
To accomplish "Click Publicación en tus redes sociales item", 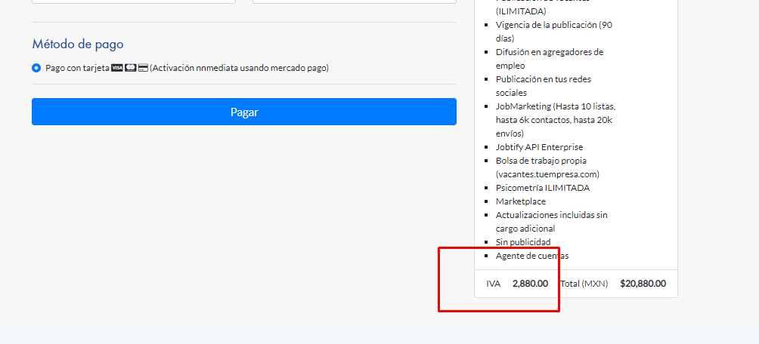I will (543, 85).
